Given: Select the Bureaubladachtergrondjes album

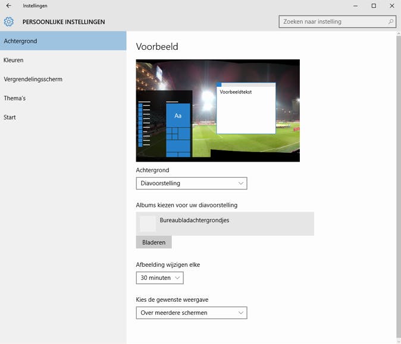Looking at the screenshot, I should click(225, 224).
